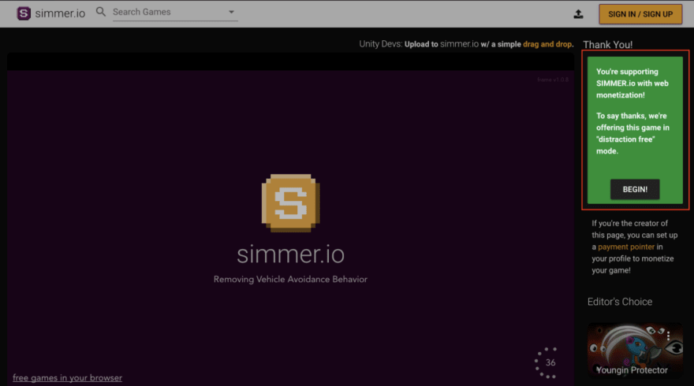The image size is (694, 386).
Task: Follow the free games in your browser link
Action: pyautogui.click(x=67, y=377)
